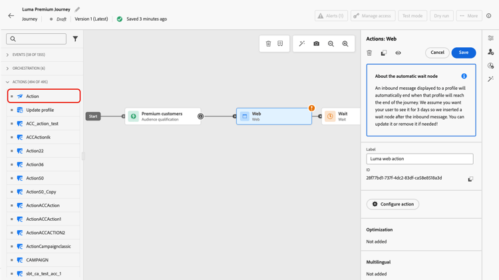Toggle the eye preview icon in Actions pane
The image size is (499, 280).
point(398,53)
